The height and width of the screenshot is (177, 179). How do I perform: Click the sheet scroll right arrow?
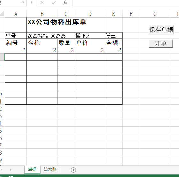coord(11,170)
